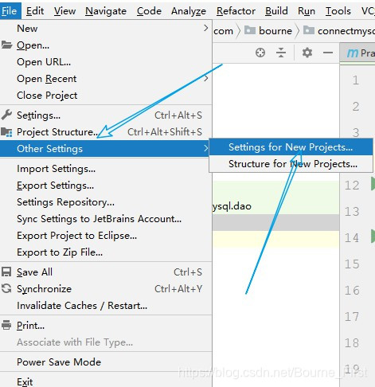Expand the Other Settings submenu arrow
This screenshot has height=387, width=375.
click(205, 148)
